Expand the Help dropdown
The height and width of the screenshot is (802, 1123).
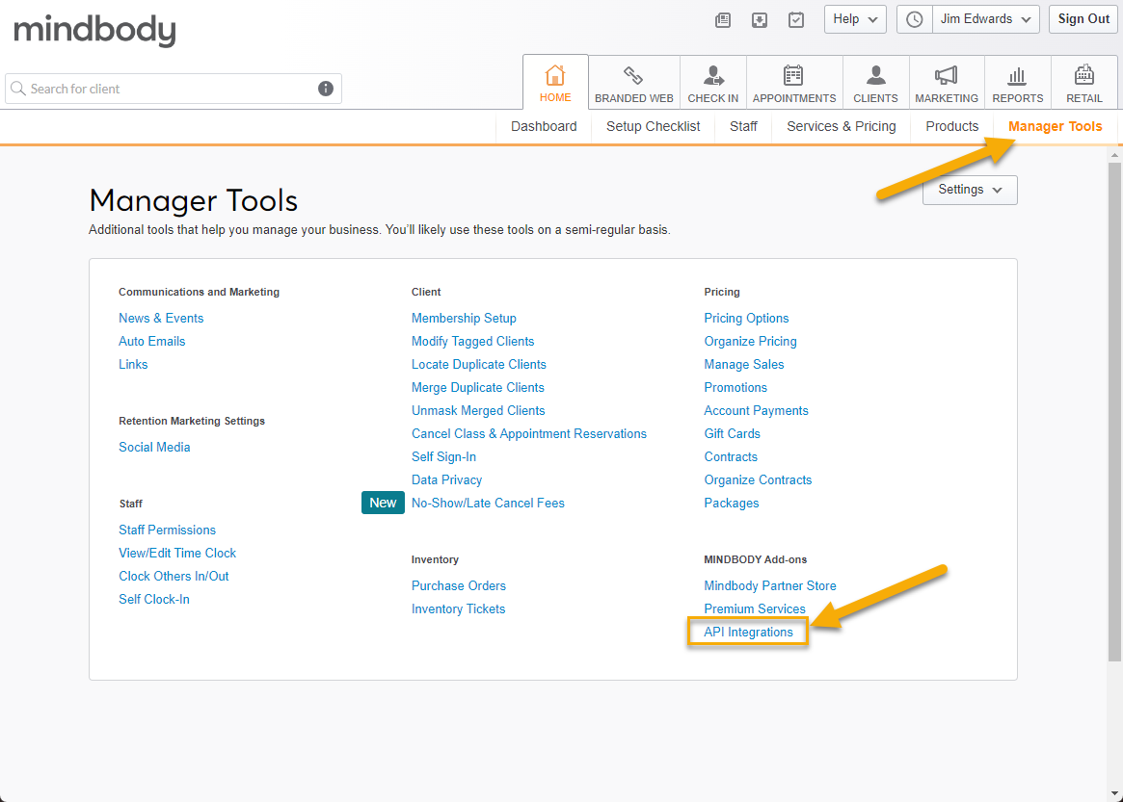point(855,19)
